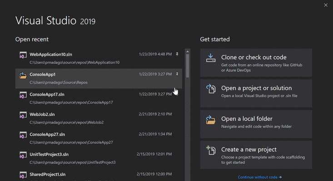Select Open a local folder

(256, 124)
